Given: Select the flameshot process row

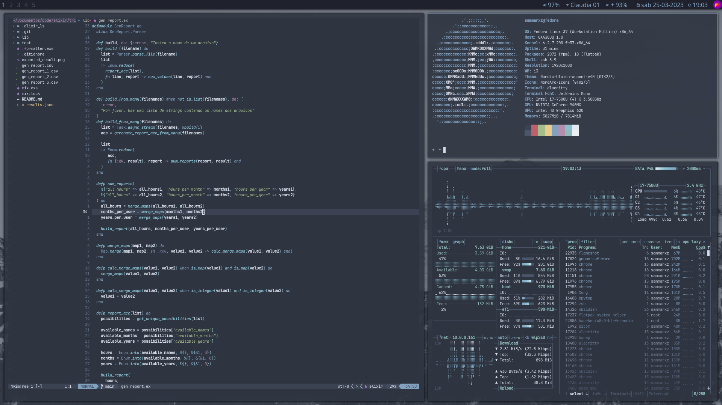Looking at the screenshot, I should (x=635, y=253).
